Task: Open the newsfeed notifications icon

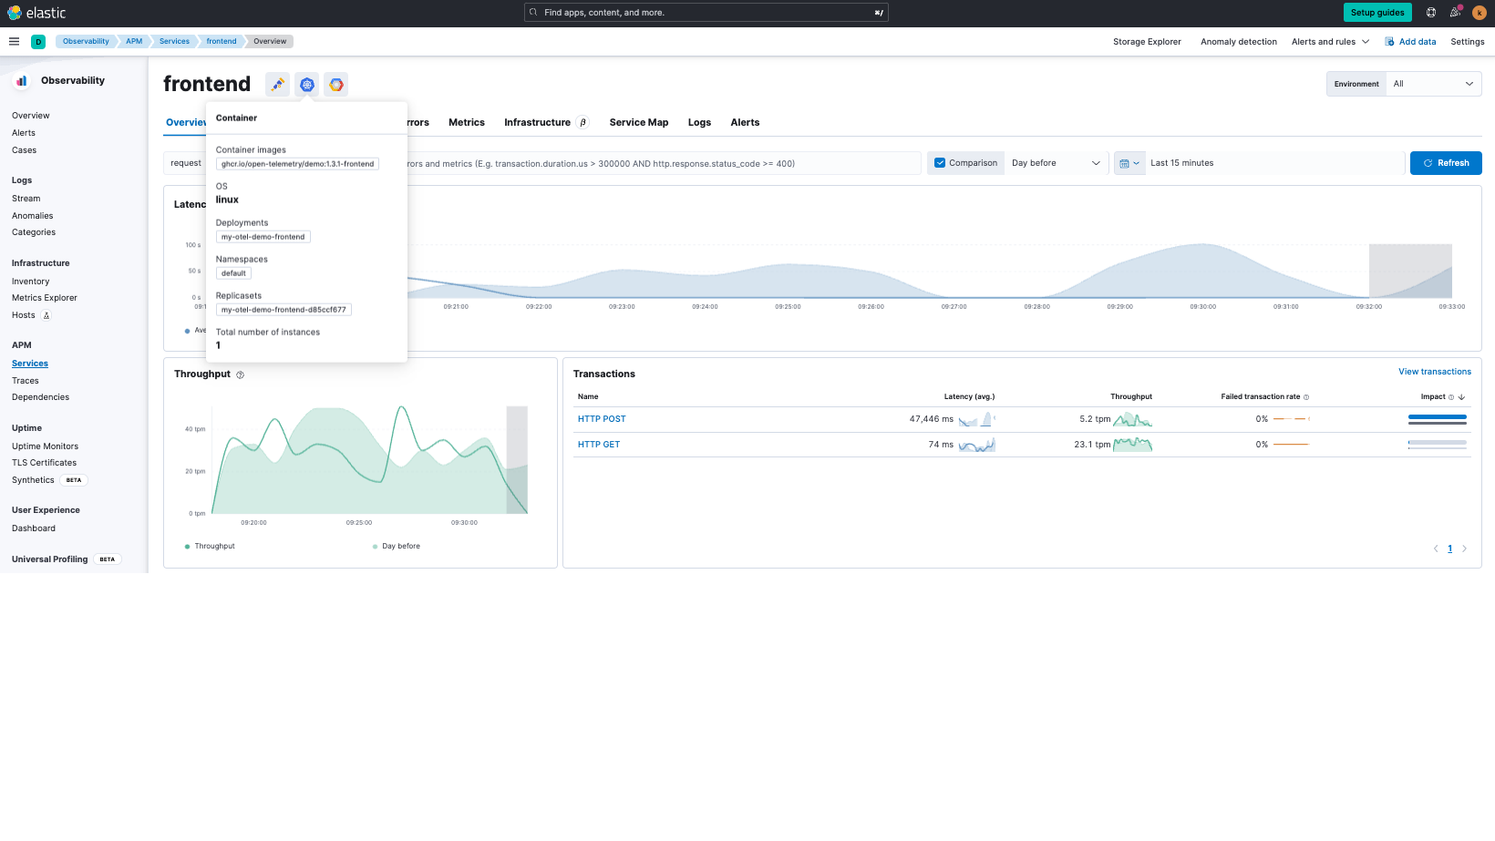Action: click(1455, 13)
